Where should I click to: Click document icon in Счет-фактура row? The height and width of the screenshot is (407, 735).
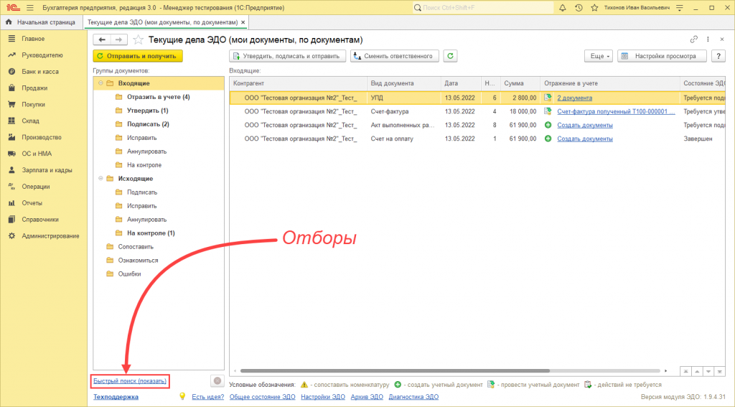pyautogui.click(x=548, y=111)
